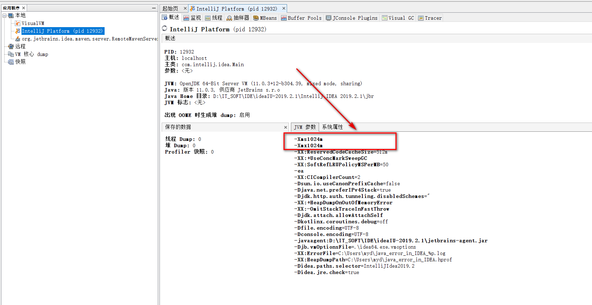Screen dimensions: 592x305
Task: Collapse the 本地 tree node
Action: coord(4,15)
